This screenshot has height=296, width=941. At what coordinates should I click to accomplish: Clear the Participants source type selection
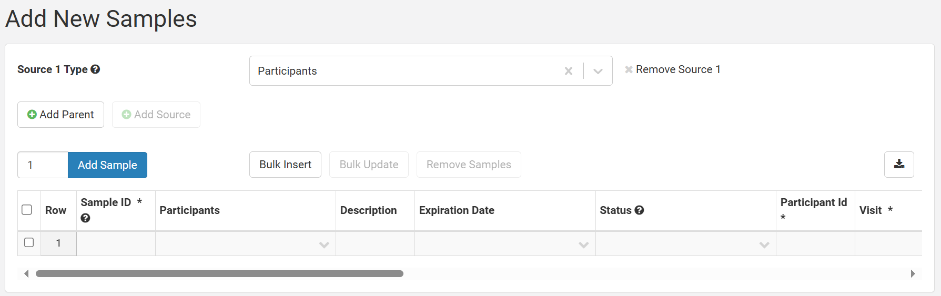pyautogui.click(x=569, y=71)
